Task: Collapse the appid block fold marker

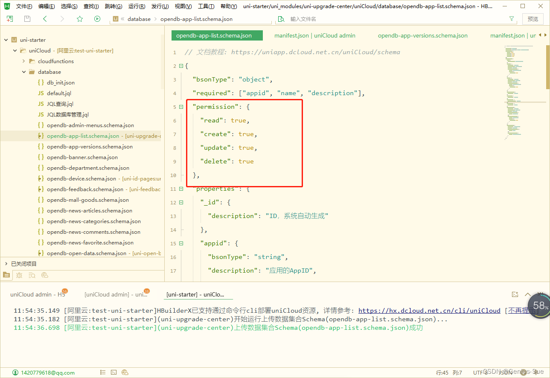Action: tap(181, 243)
